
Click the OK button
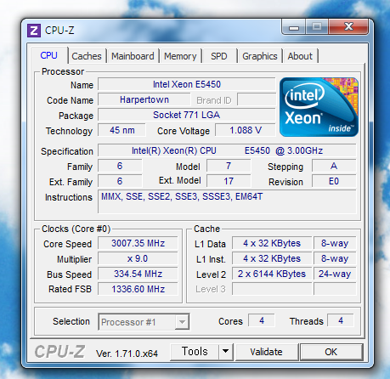[331, 352]
